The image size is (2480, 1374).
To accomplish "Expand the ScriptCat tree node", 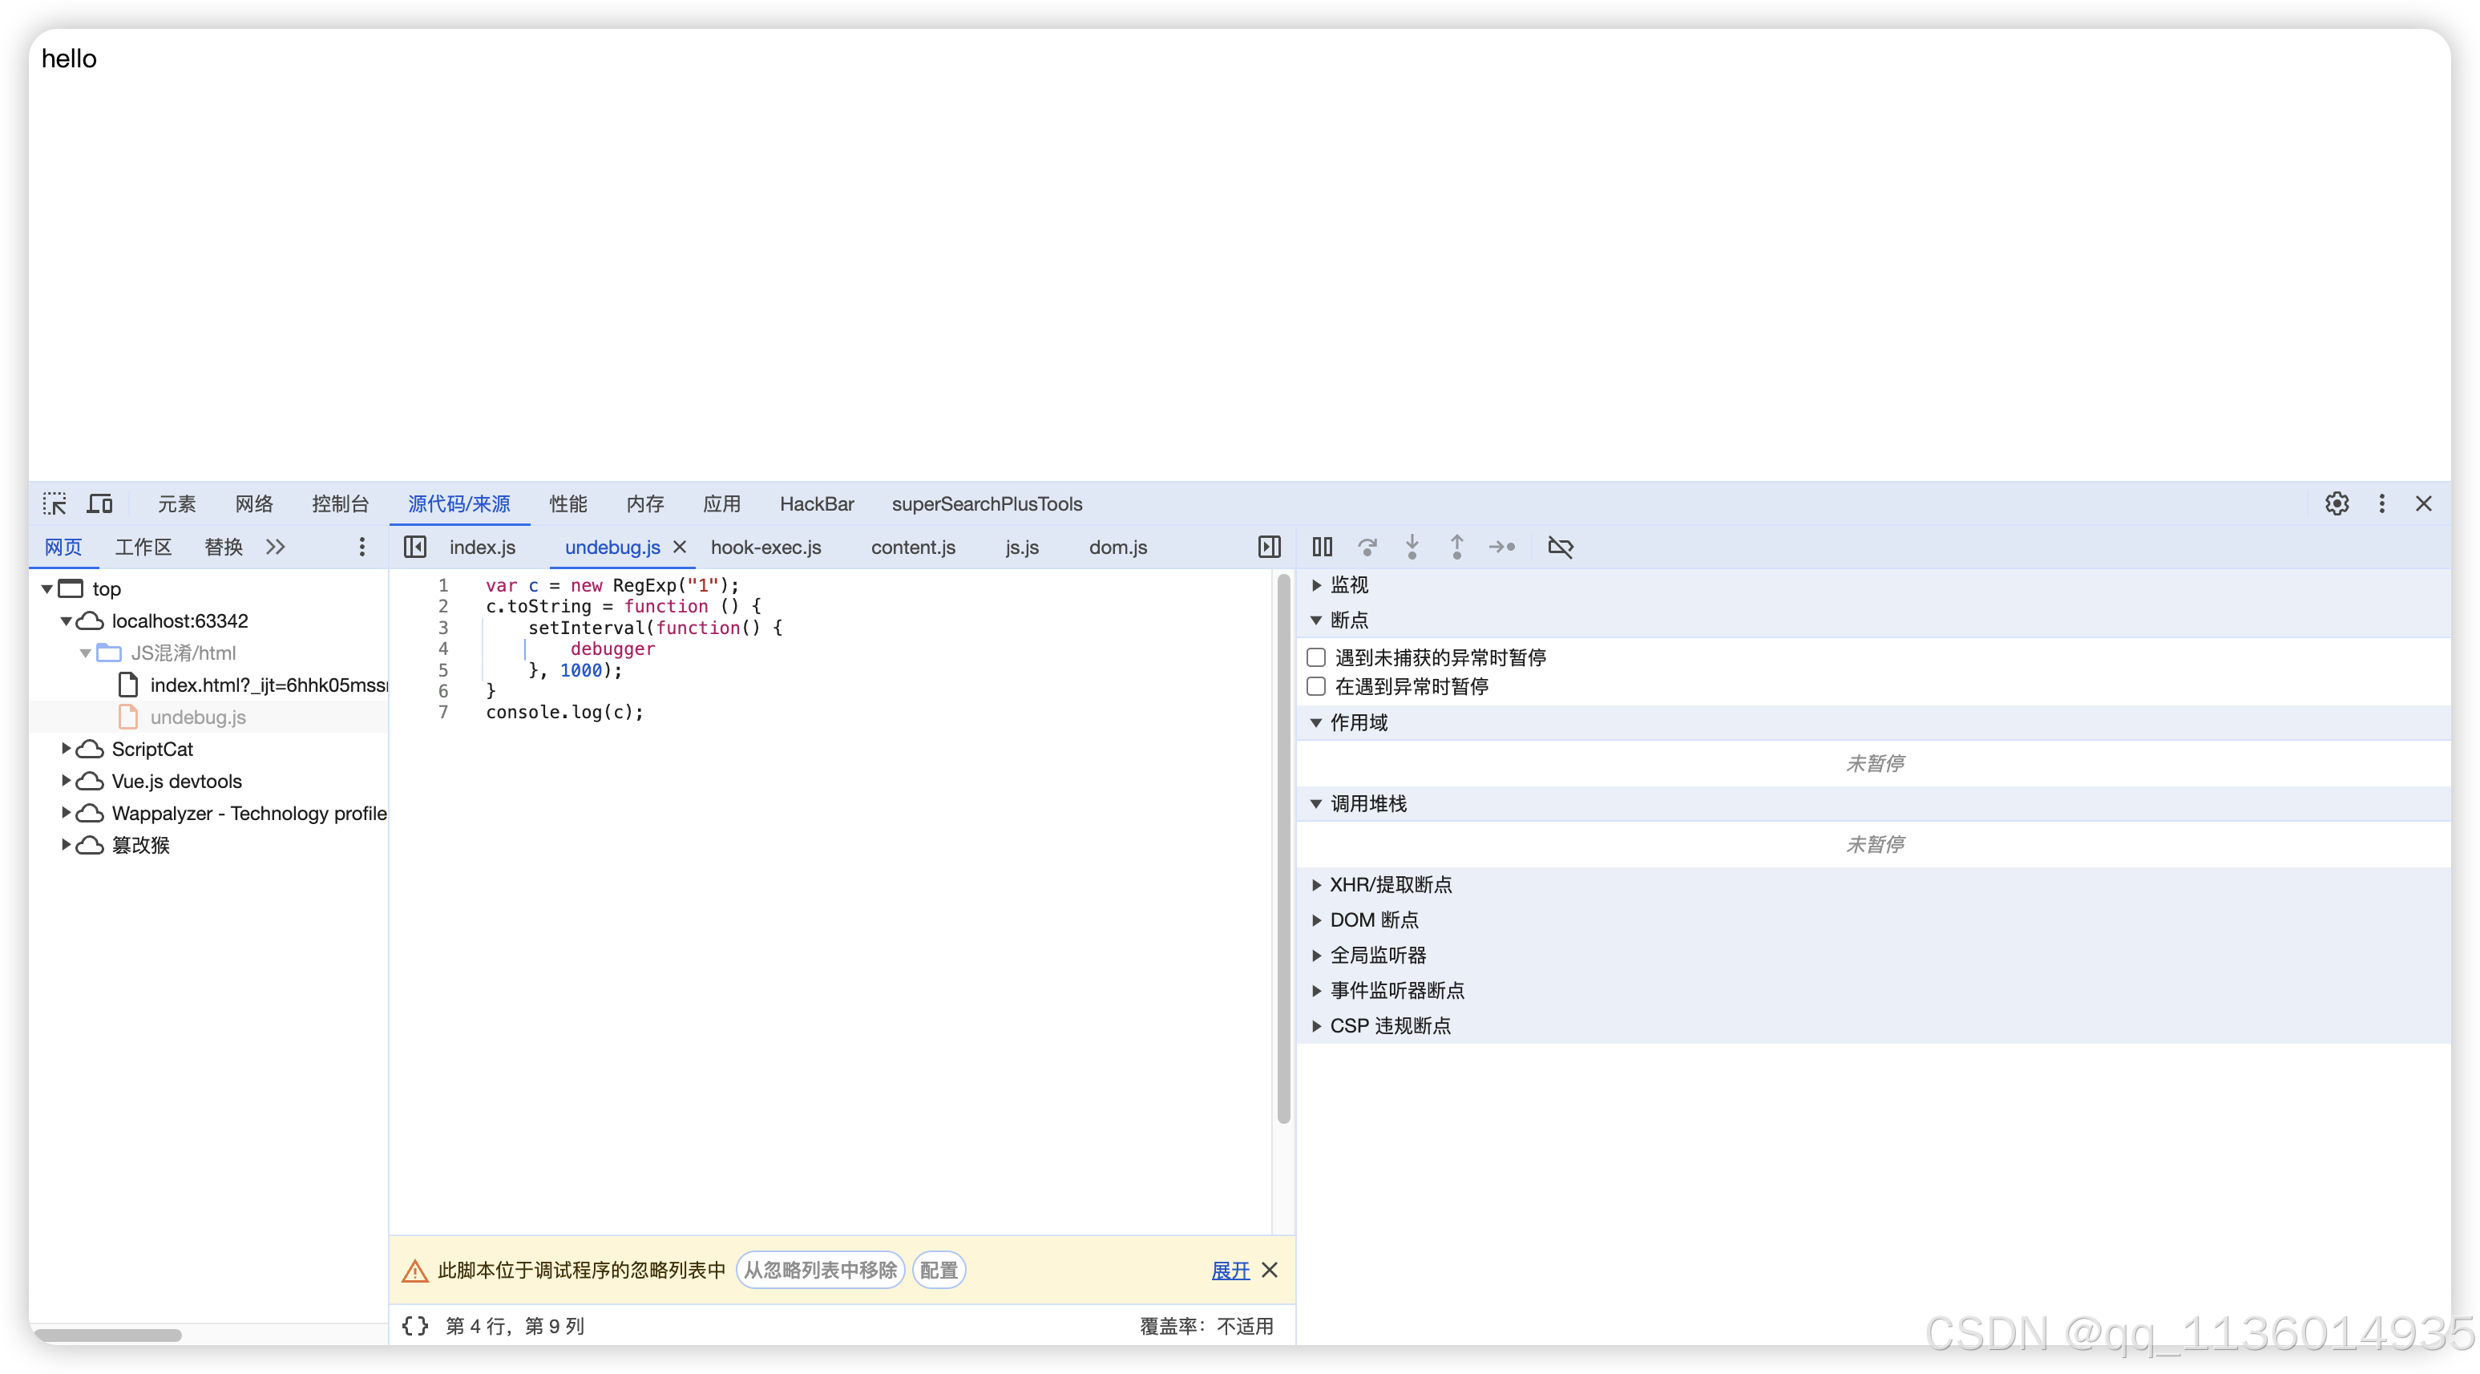I will coord(67,748).
